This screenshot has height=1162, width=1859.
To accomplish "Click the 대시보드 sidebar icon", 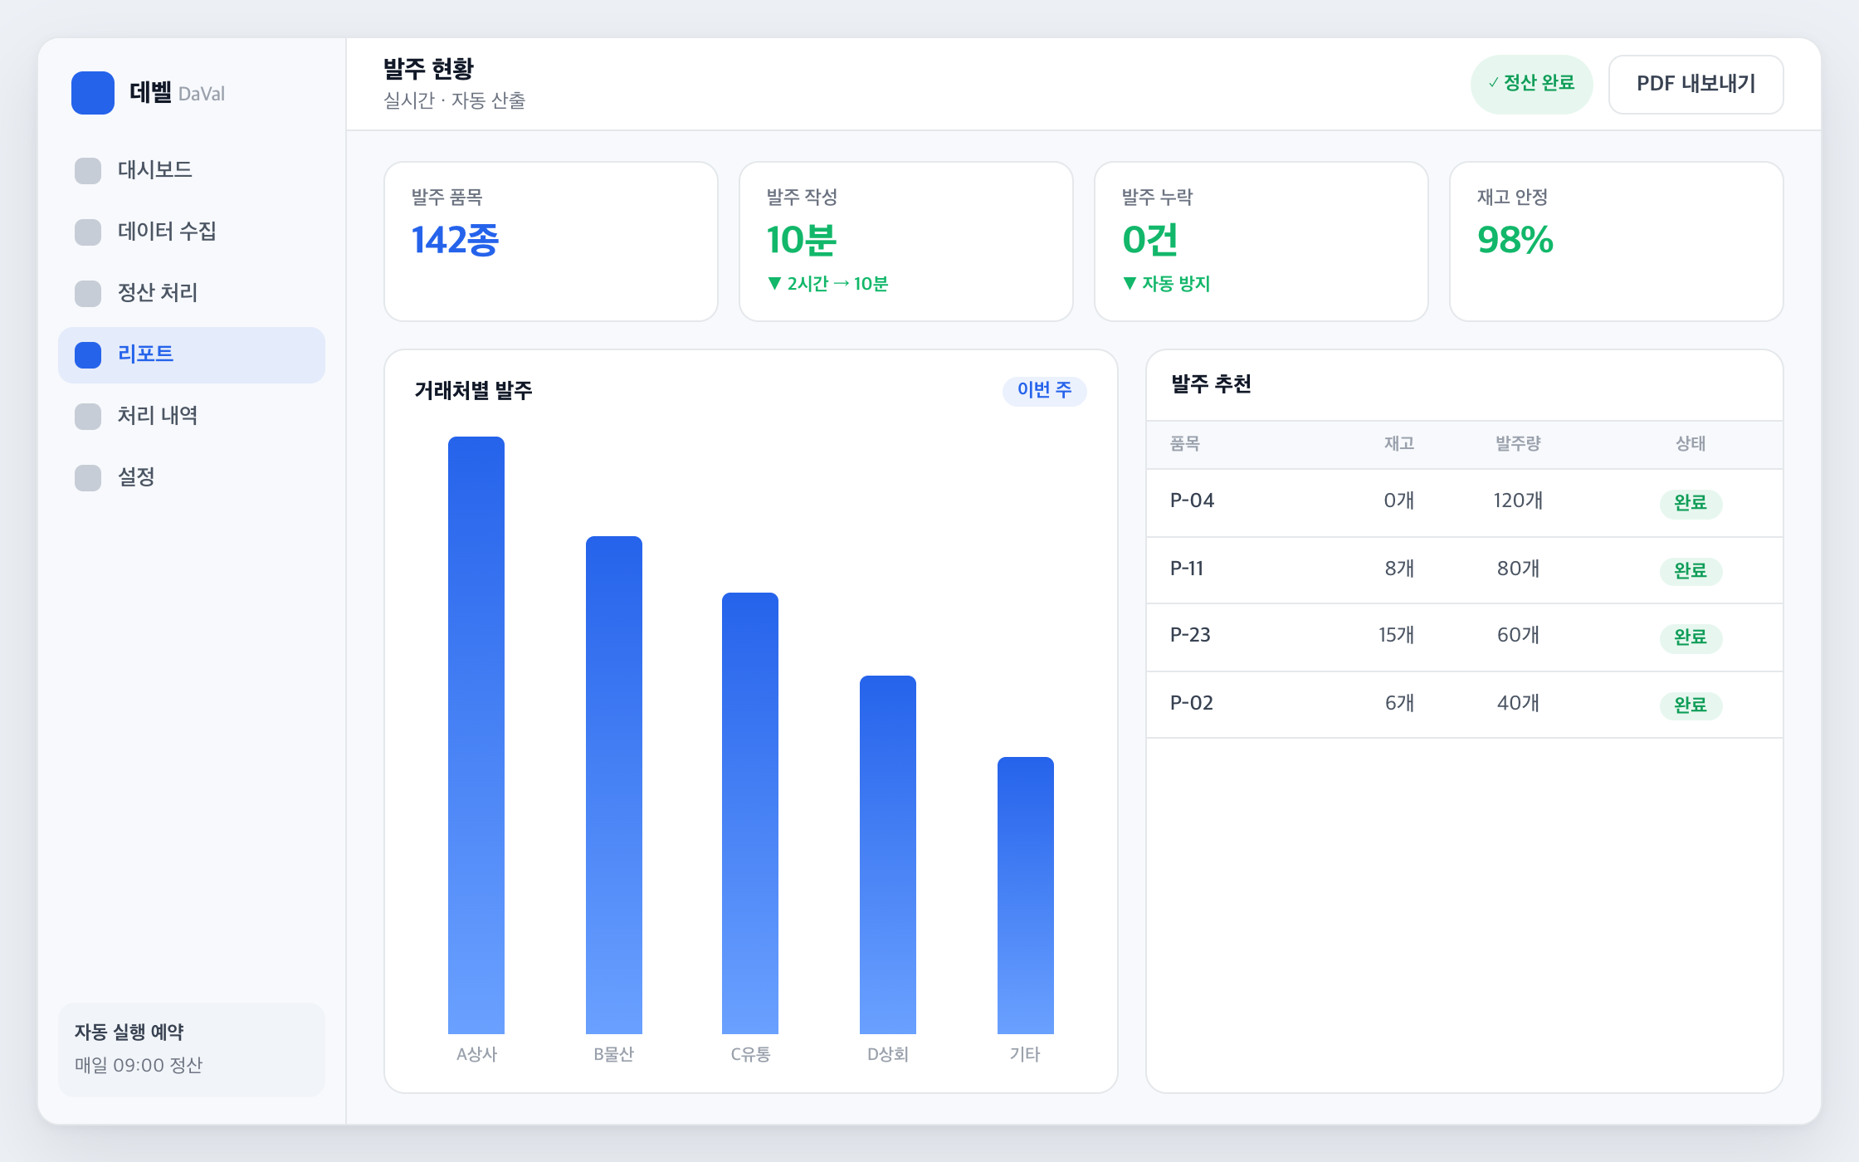I will pos(88,170).
